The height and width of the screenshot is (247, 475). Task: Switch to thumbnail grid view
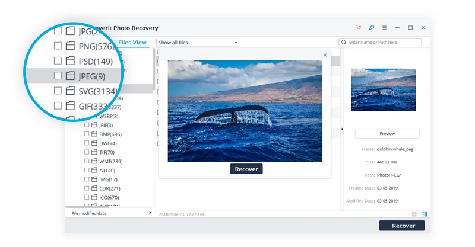(414, 214)
